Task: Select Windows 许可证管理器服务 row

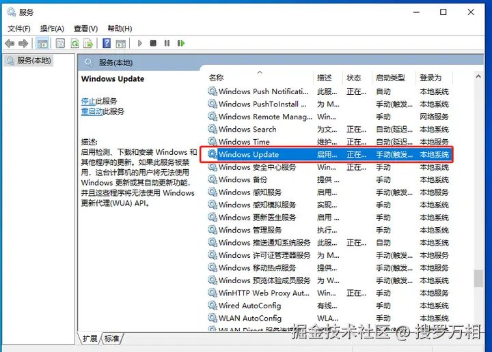Action: [329, 255]
